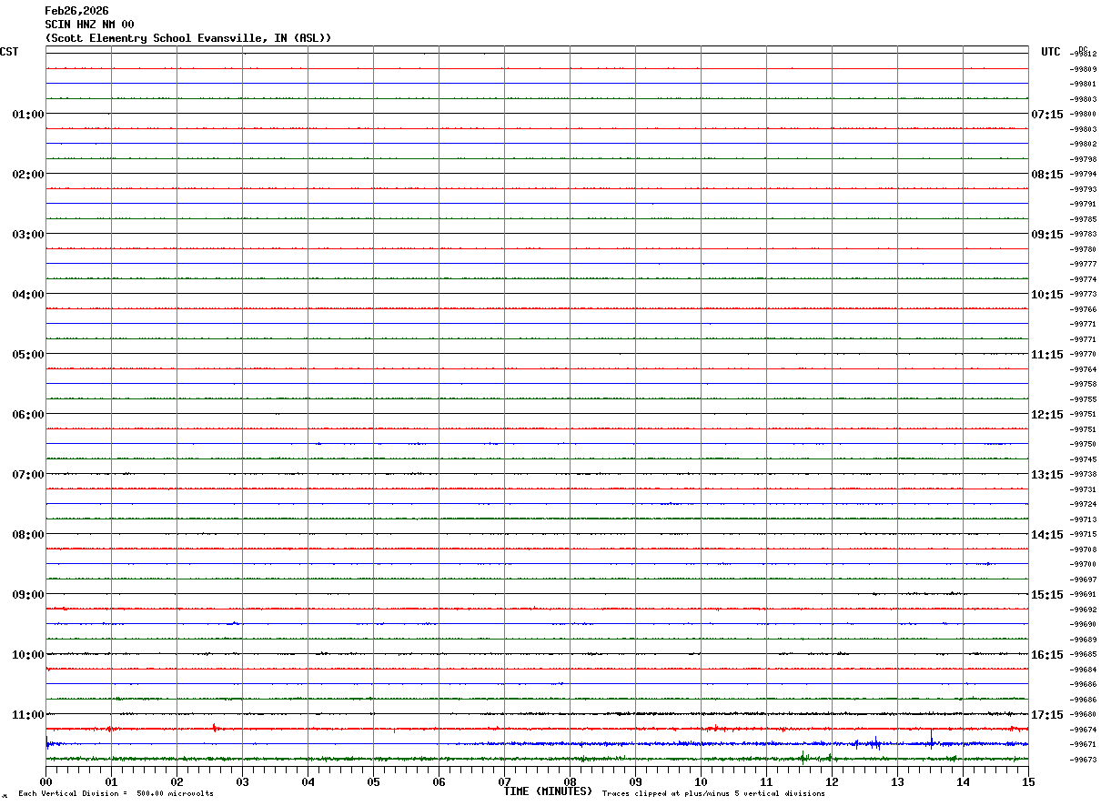1101x806 pixels.
Task: Click the station code line SCIN HNZ NM 00
Action: [x=89, y=25]
